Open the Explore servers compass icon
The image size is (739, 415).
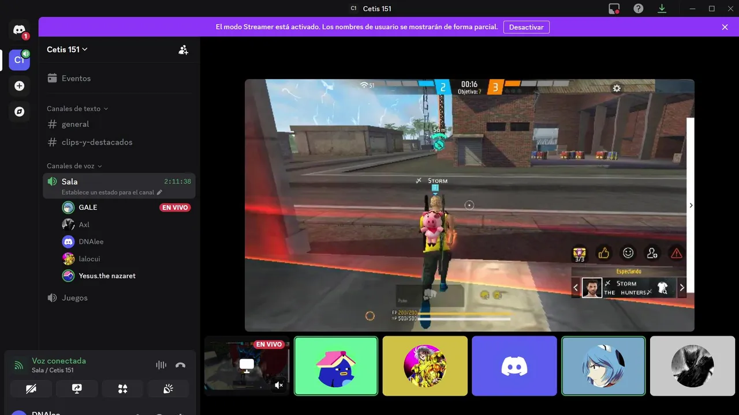(x=19, y=112)
